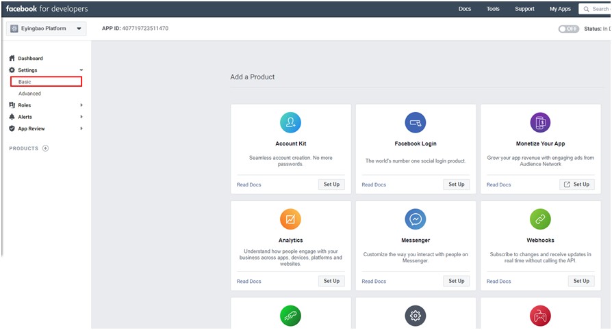Open the Eyingbao Platform app dropdown

47,29
